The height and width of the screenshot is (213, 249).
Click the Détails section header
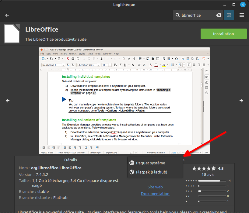(x=71, y=160)
